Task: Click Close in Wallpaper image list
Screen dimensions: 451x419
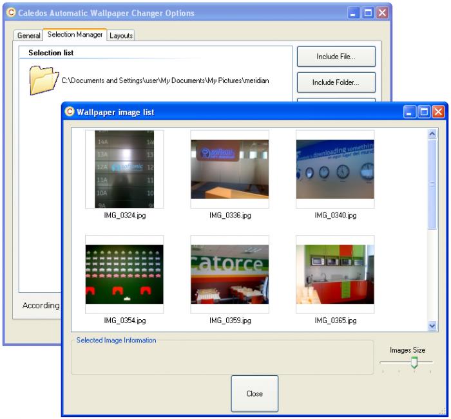Action: tap(254, 393)
